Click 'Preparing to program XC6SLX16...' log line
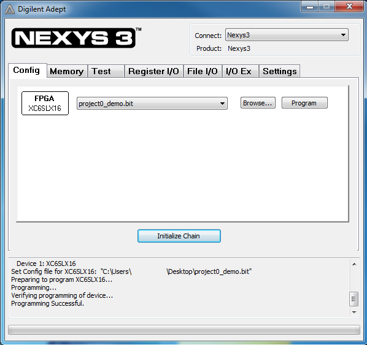Viewport: 367px width, 345px height. (x=62, y=279)
